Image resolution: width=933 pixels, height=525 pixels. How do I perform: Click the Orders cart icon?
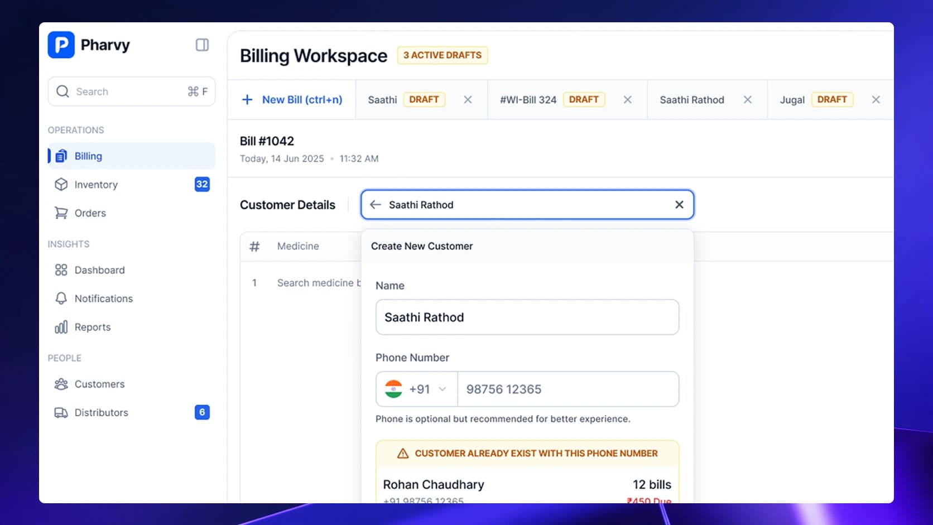click(61, 213)
